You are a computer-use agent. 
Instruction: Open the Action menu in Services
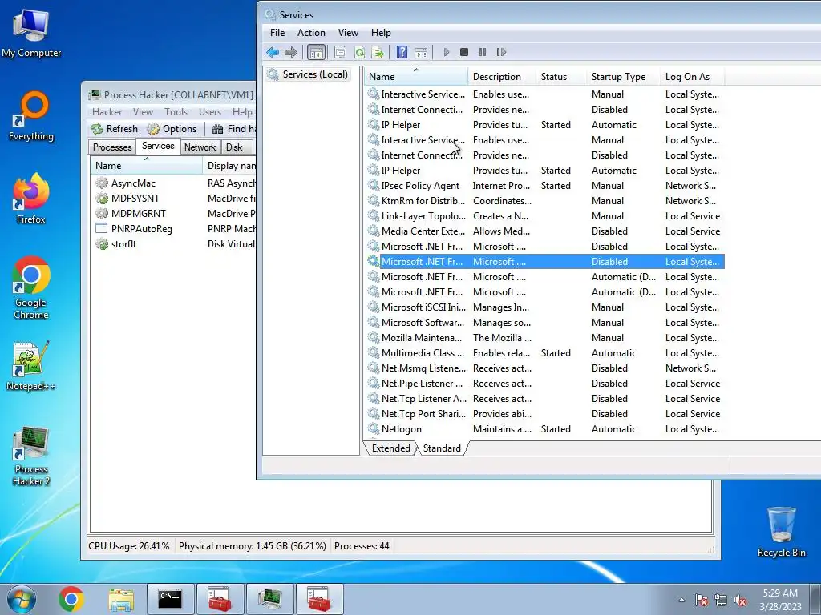coord(312,33)
